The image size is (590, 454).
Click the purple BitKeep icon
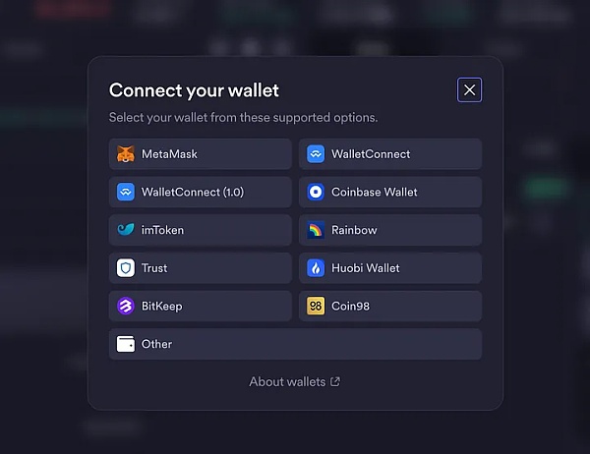tap(126, 306)
